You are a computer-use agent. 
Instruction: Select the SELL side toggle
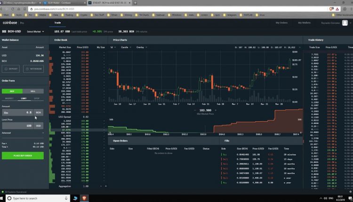(33, 91)
